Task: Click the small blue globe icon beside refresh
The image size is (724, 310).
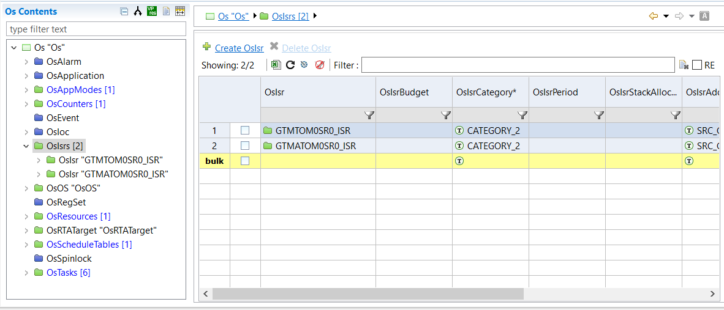Action: click(304, 65)
